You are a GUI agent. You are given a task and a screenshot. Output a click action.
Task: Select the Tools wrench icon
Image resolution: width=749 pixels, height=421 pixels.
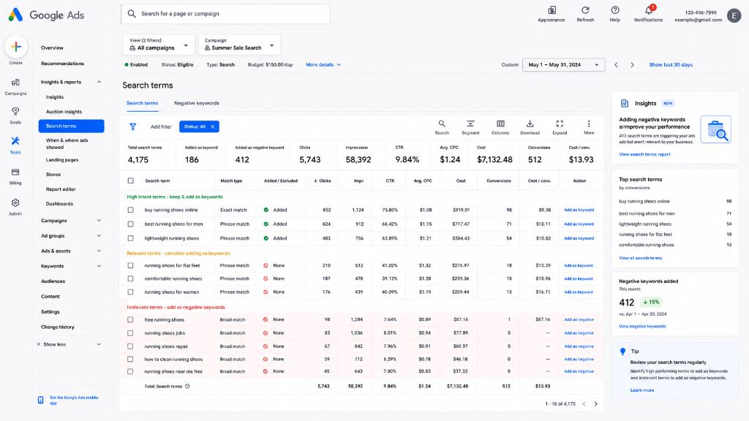(x=15, y=141)
